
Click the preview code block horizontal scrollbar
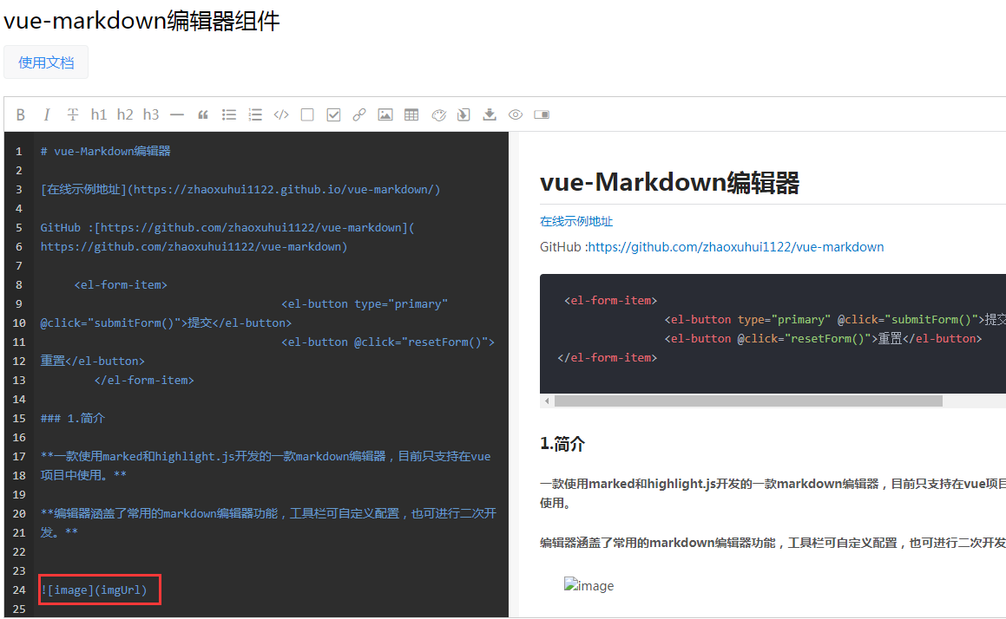coord(748,401)
